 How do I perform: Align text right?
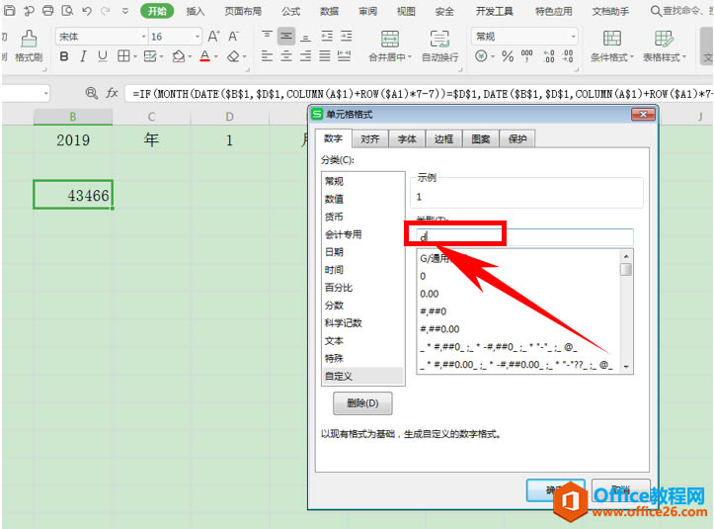pos(306,56)
